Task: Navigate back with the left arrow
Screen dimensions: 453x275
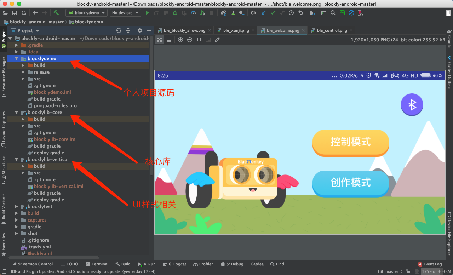Action: 35,13
